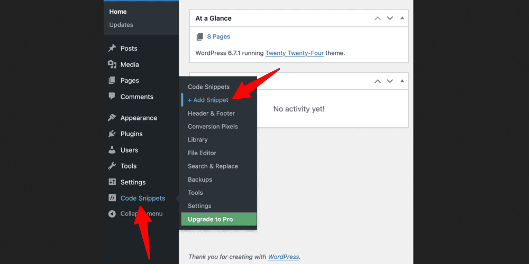The image size is (529, 264).
Task: Click the Upgrade to Pro button
Action: click(218, 219)
